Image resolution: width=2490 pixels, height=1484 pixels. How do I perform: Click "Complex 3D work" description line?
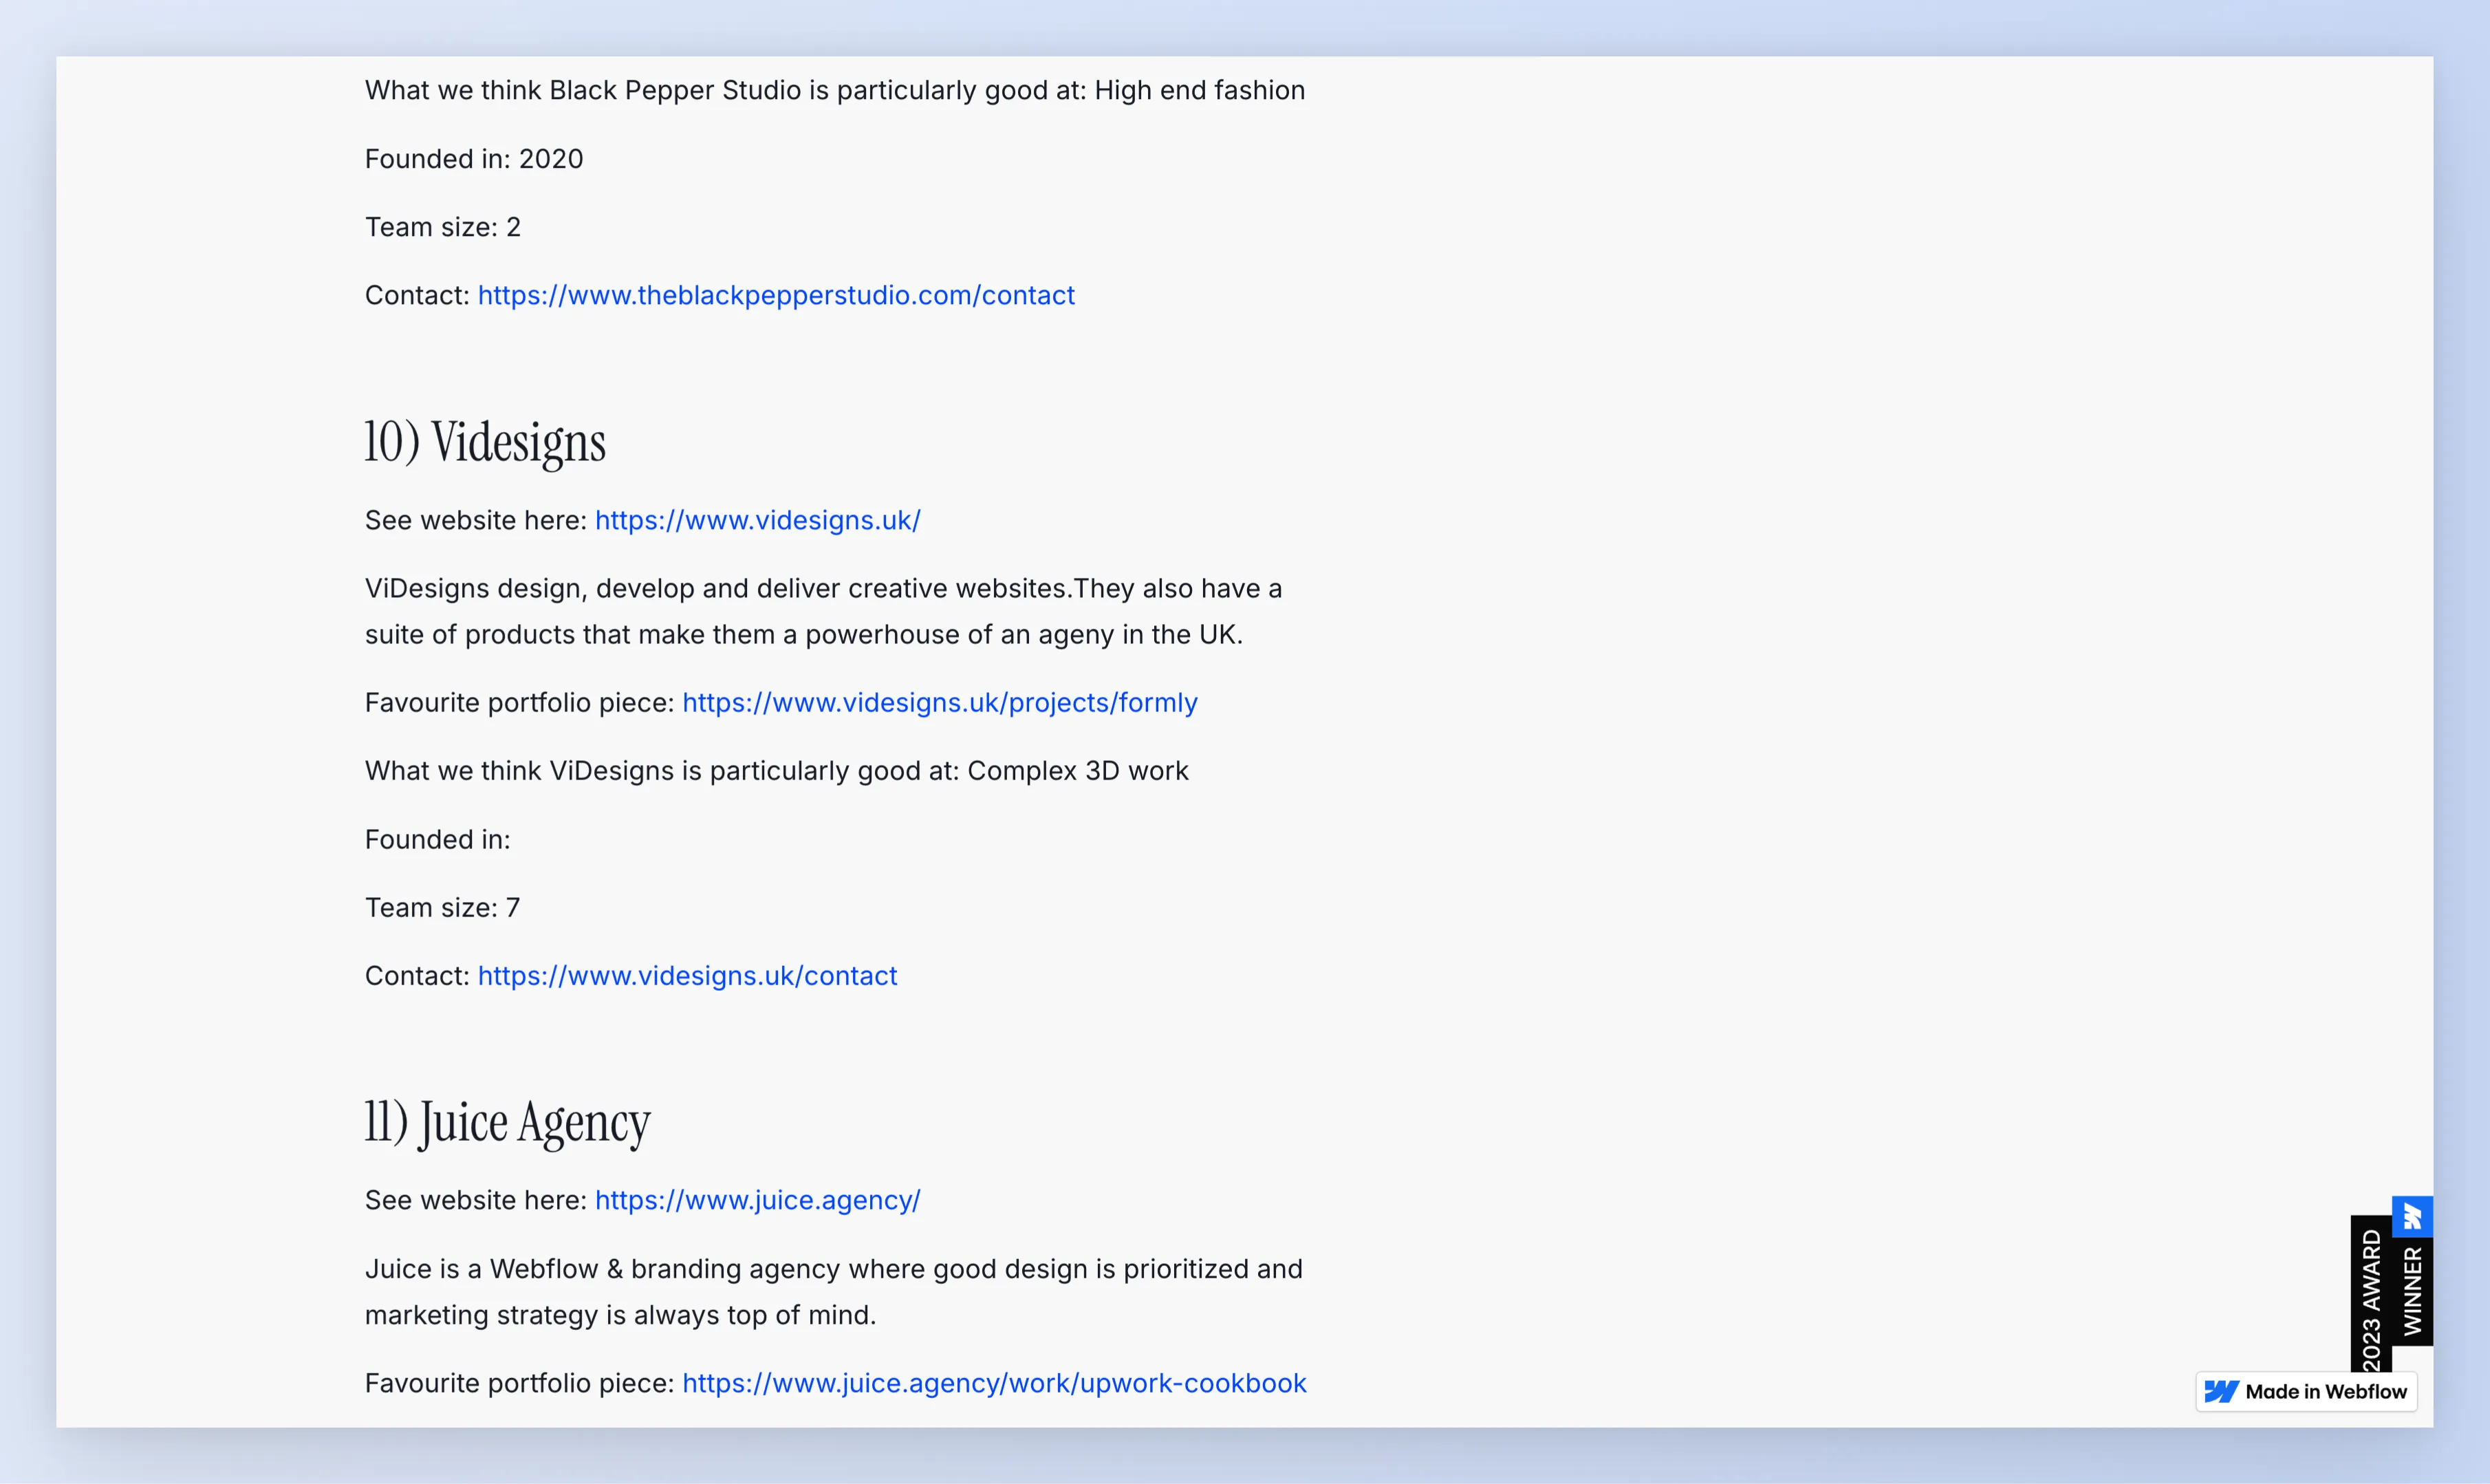pyautogui.click(x=777, y=771)
